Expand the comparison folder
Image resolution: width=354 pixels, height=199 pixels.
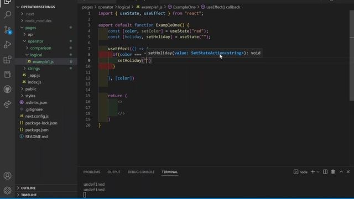pyautogui.click(x=40, y=48)
